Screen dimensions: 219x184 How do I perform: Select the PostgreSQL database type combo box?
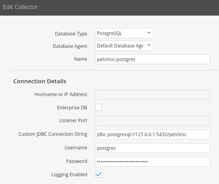pos(124,33)
